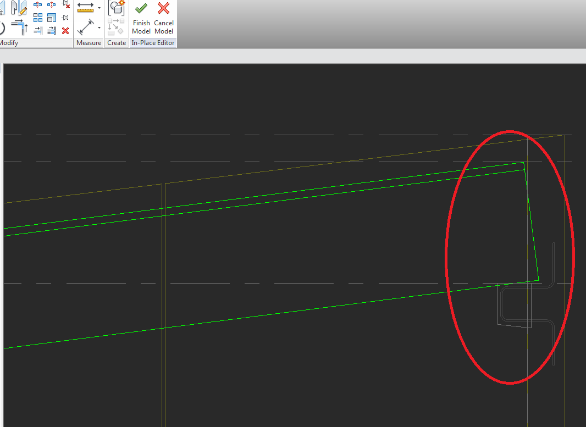The height and width of the screenshot is (427, 586).
Task: Click the Create panel title
Action: click(117, 43)
